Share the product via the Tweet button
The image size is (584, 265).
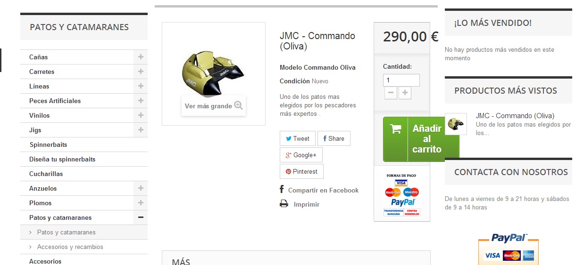pyautogui.click(x=297, y=138)
